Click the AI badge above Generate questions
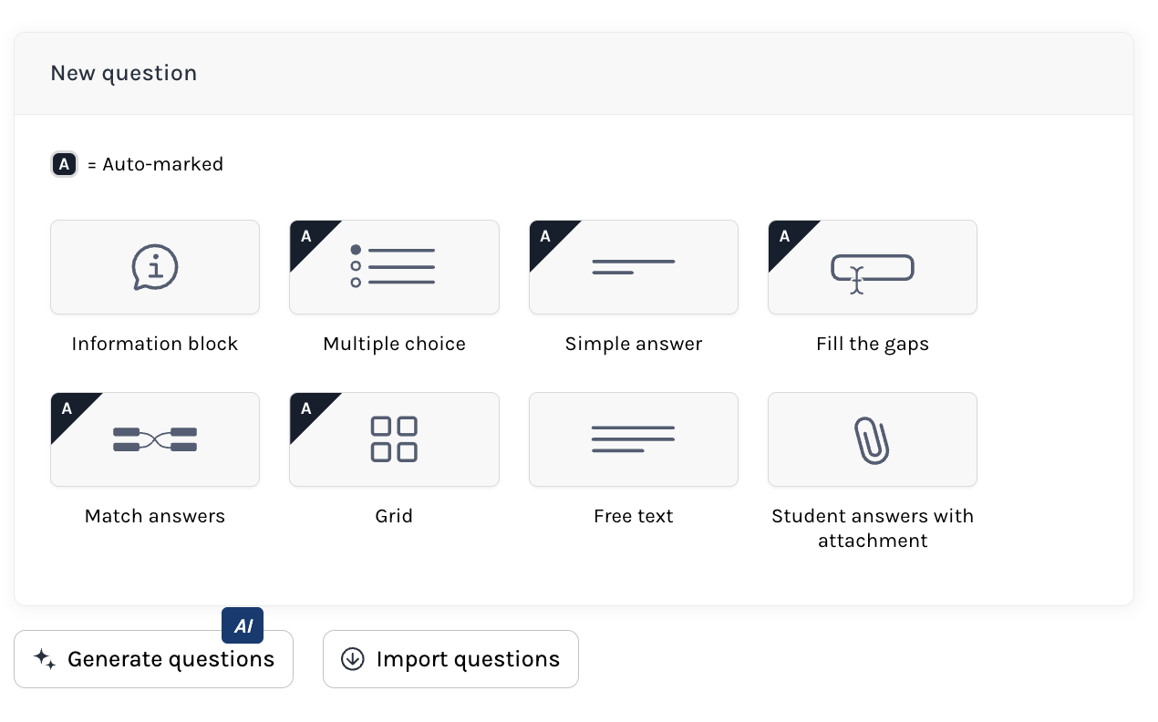1158x722 pixels. point(243,625)
